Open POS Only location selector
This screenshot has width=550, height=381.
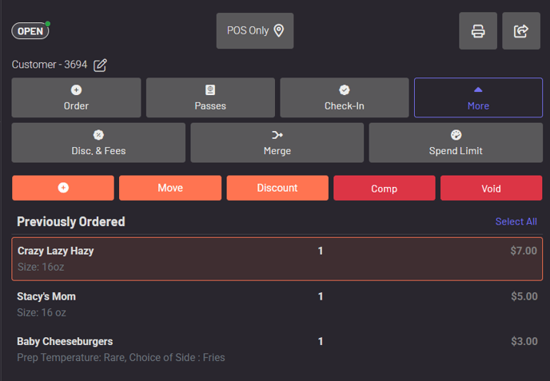255,31
